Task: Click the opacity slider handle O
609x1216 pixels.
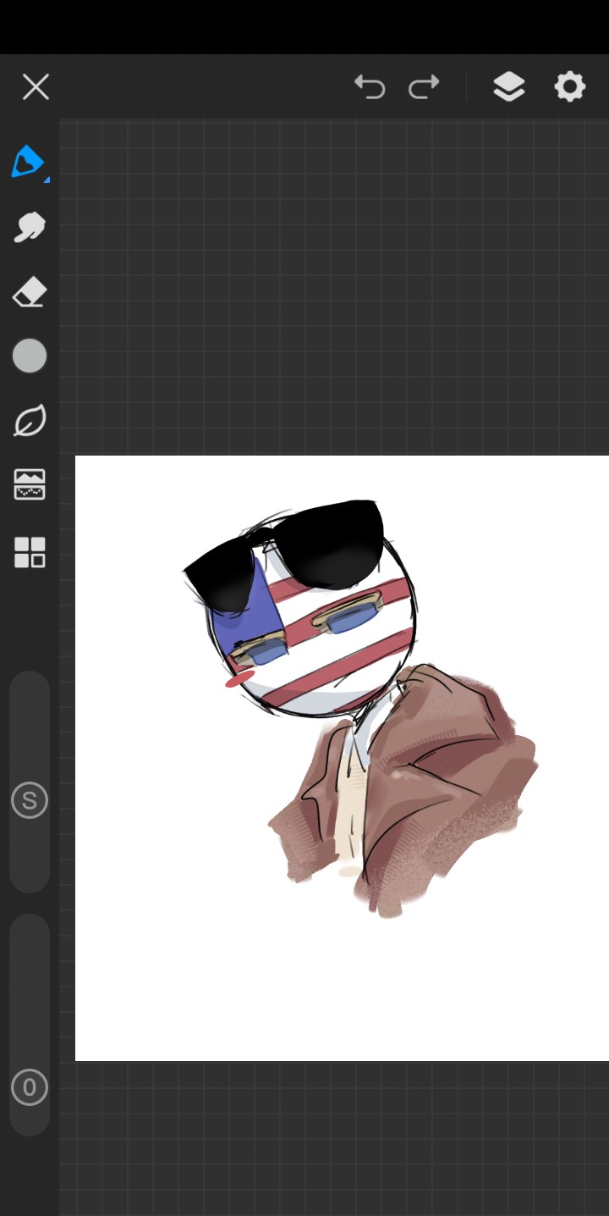Action: click(x=30, y=1087)
